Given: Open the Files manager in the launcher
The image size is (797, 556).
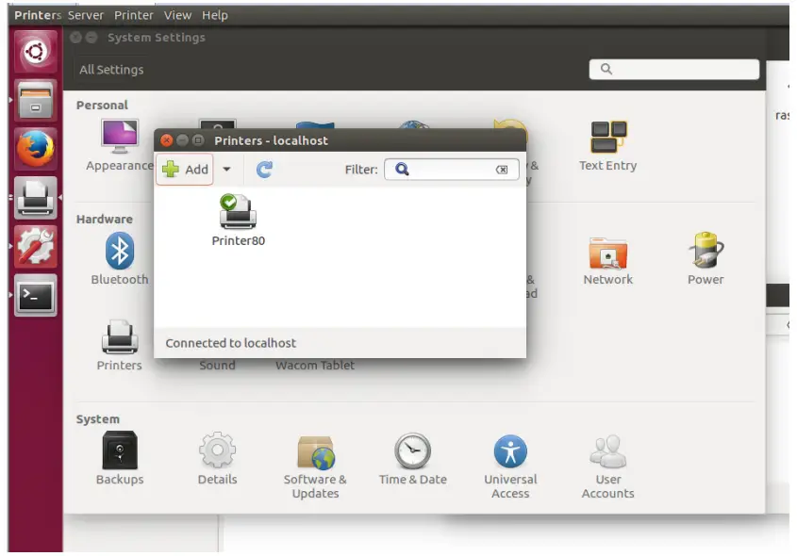Looking at the screenshot, I should (x=35, y=100).
